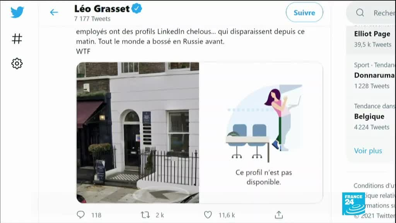
Task: Click the reply speech bubble icon
Action: pos(80,214)
